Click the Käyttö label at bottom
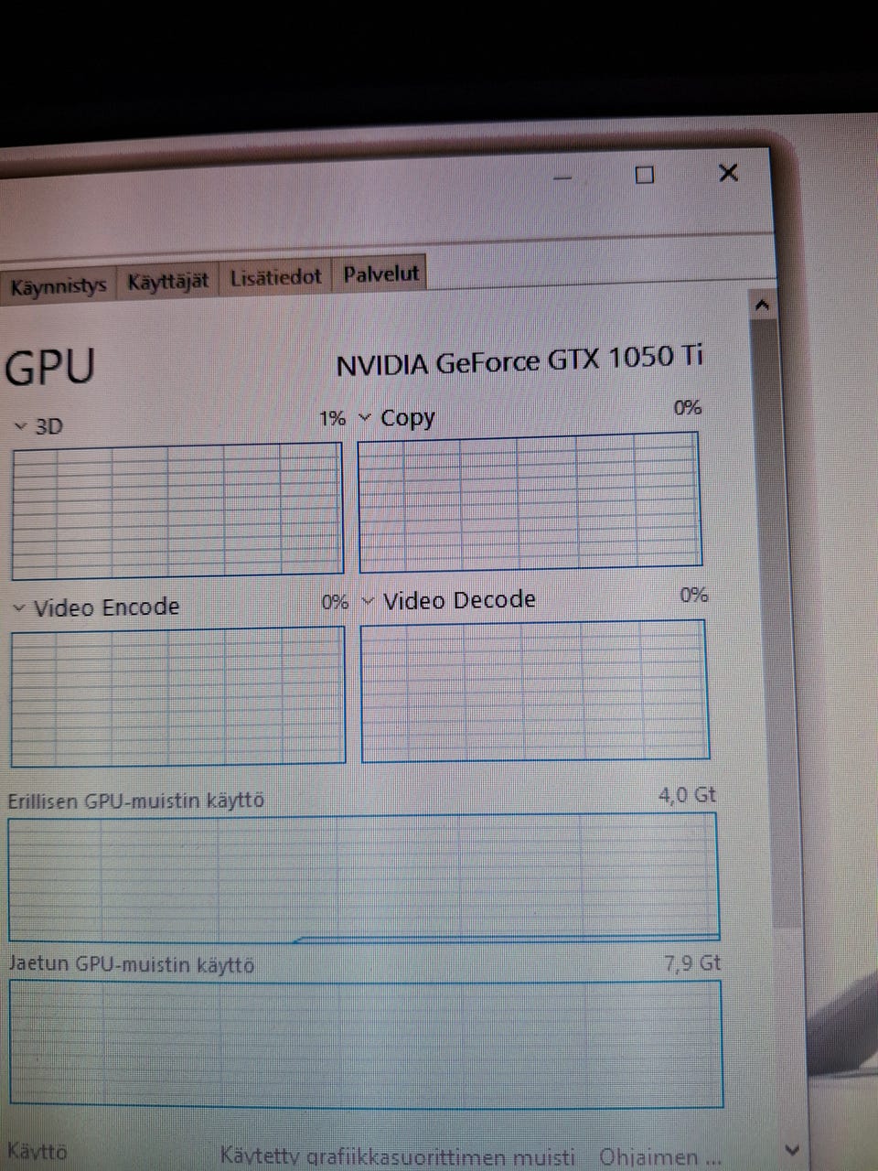 pos(37,1151)
